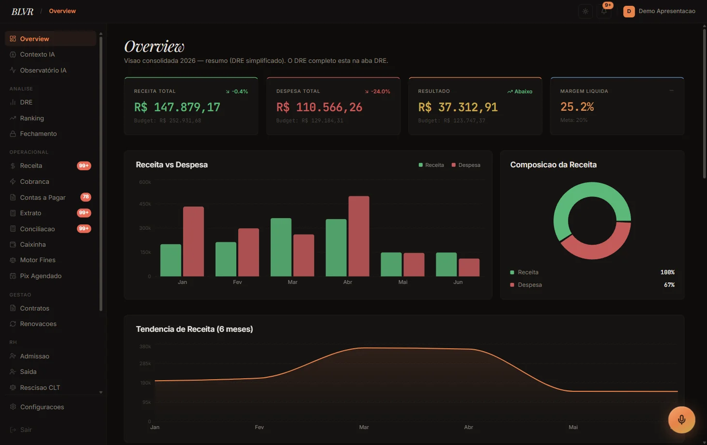This screenshot has width=707, height=445.
Task: Click the Contratos document icon
Action: (13, 308)
